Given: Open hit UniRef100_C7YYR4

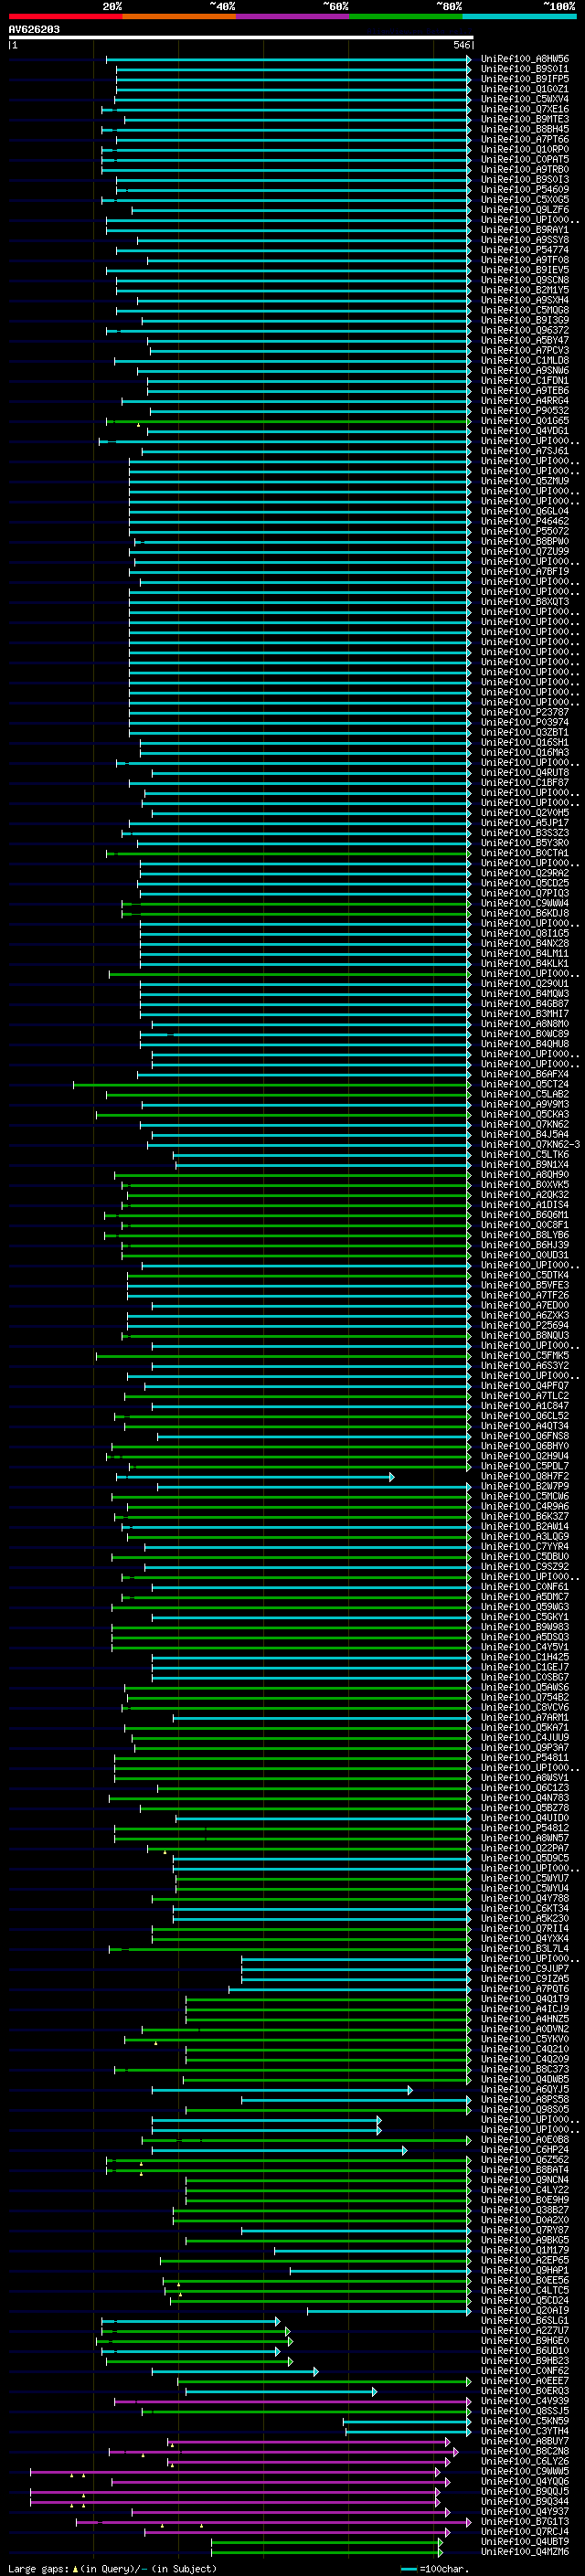Looking at the screenshot, I should pos(525,1547).
